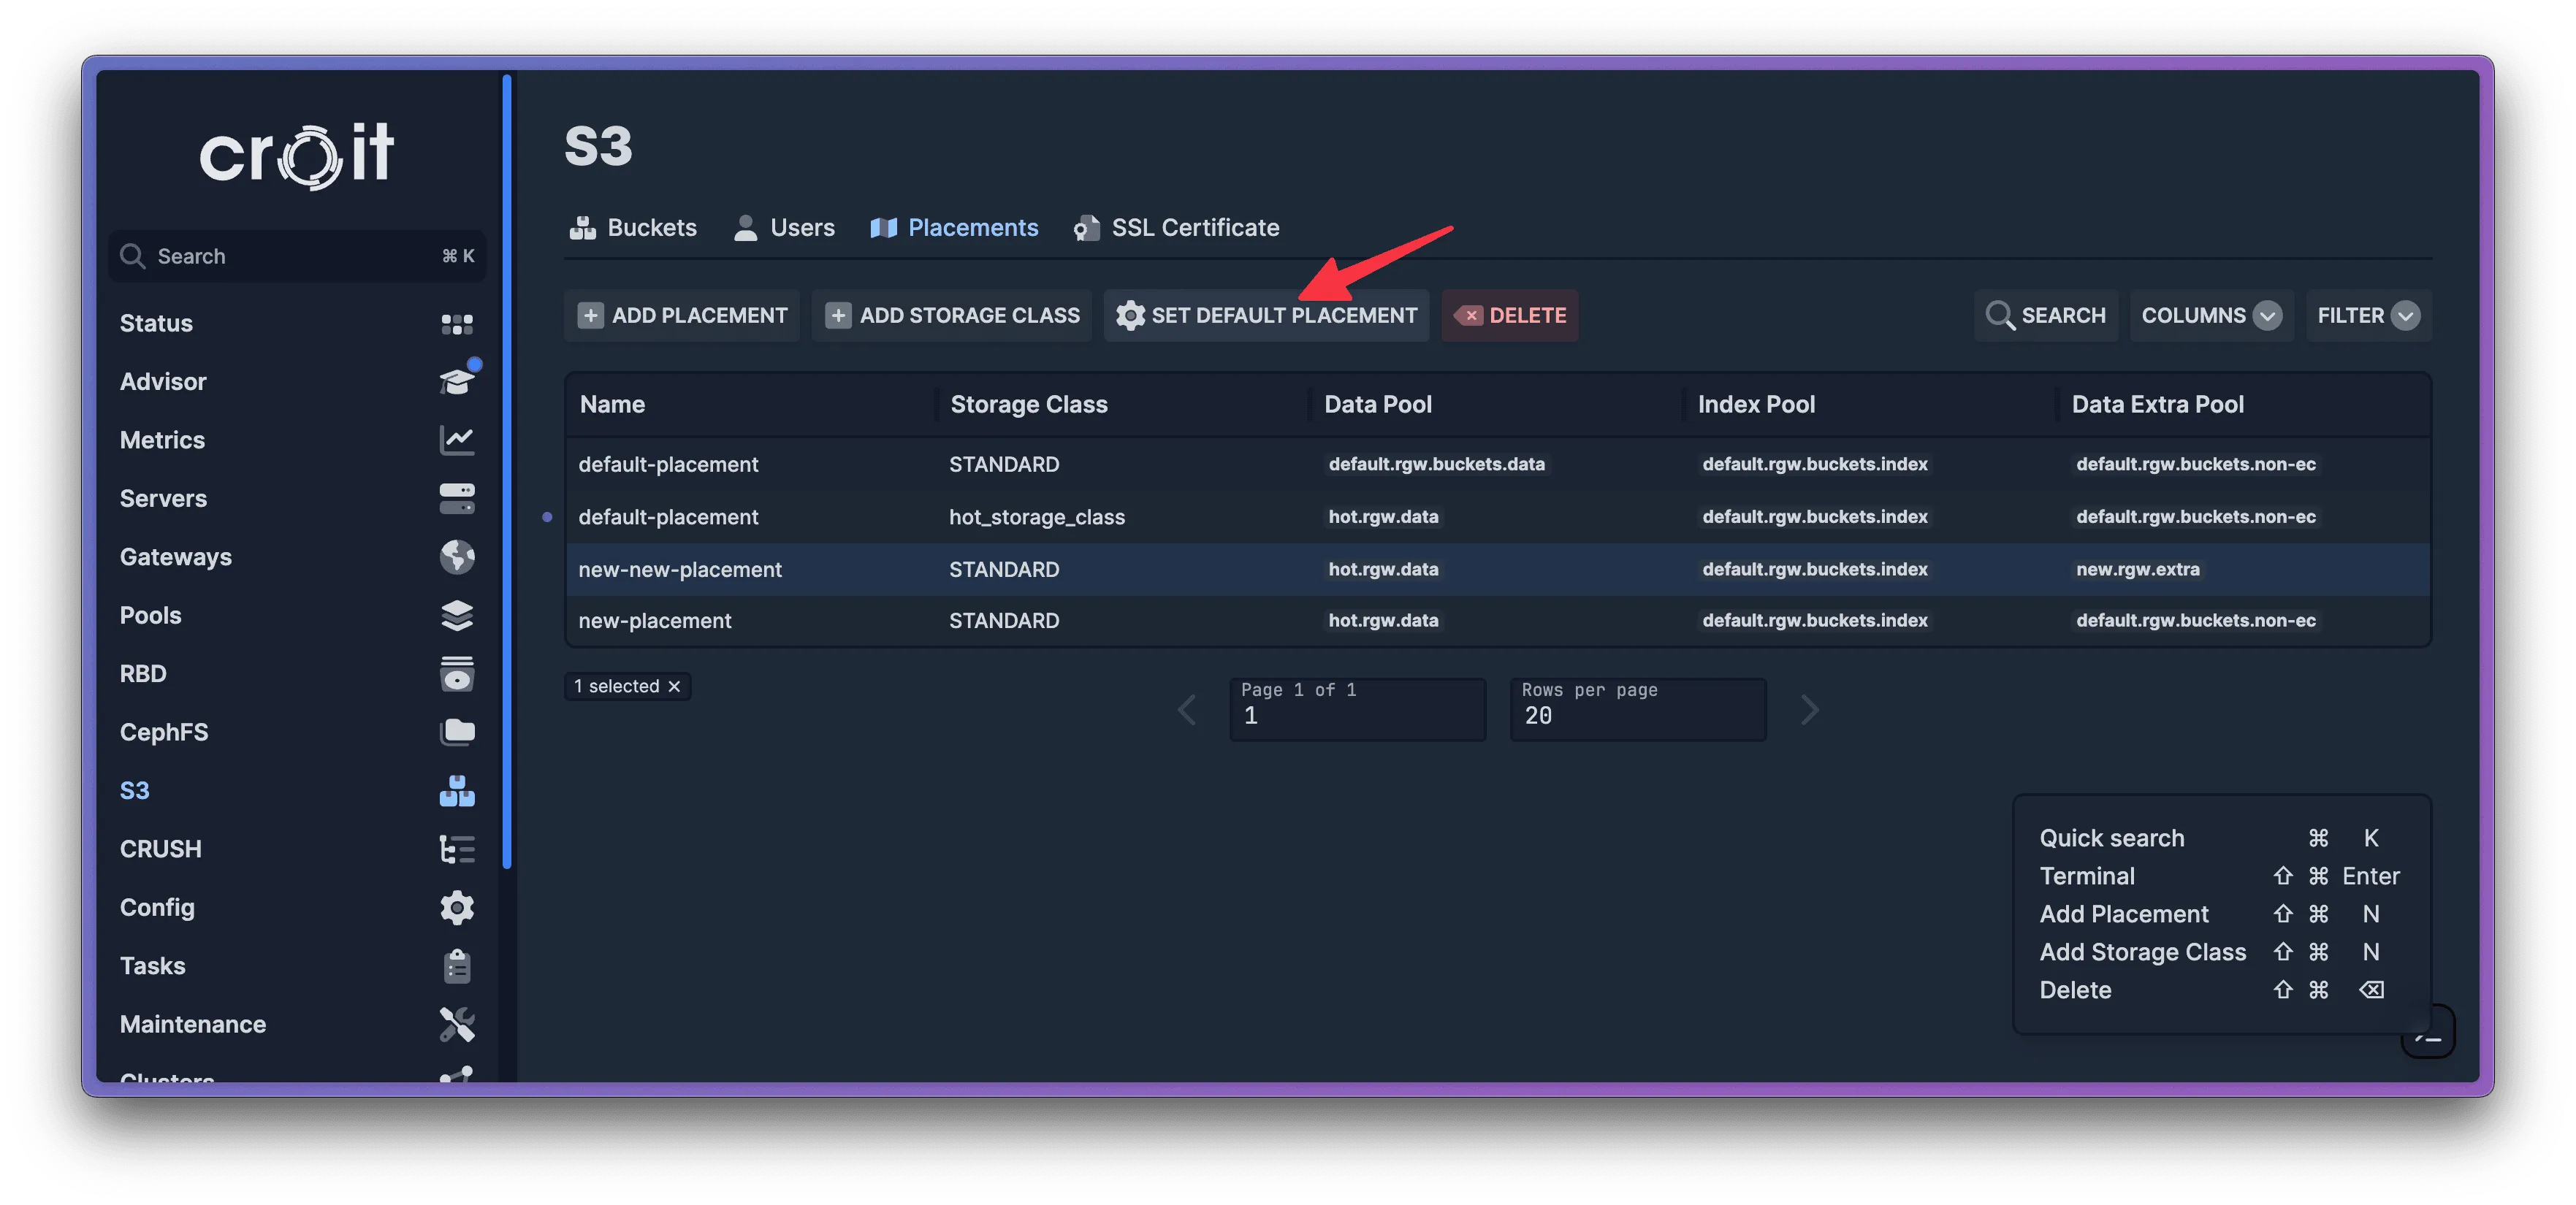This screenshot has height=1205, width=2576.
Task: Click the Metrics chart icon
Action: pyautogui.click(x=456, y=440)
